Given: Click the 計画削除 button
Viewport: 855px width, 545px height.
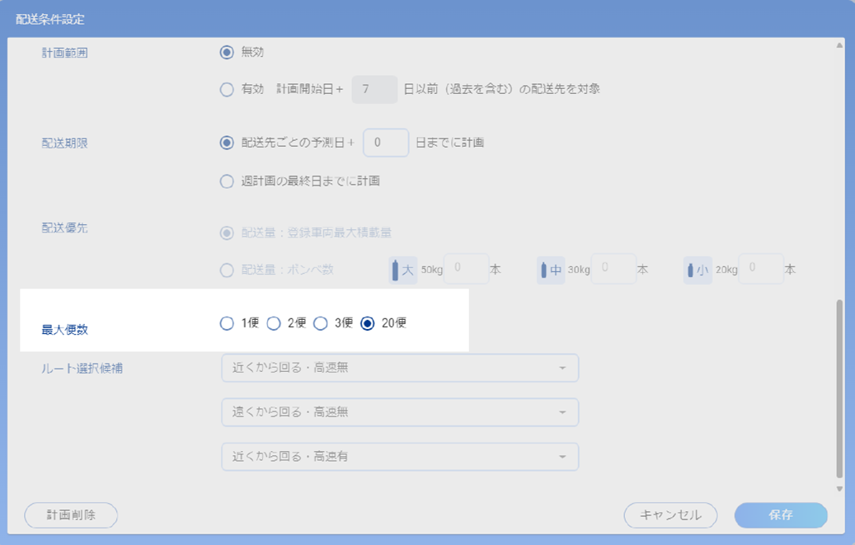Looking at the screenshot, I should coord(71,515).
